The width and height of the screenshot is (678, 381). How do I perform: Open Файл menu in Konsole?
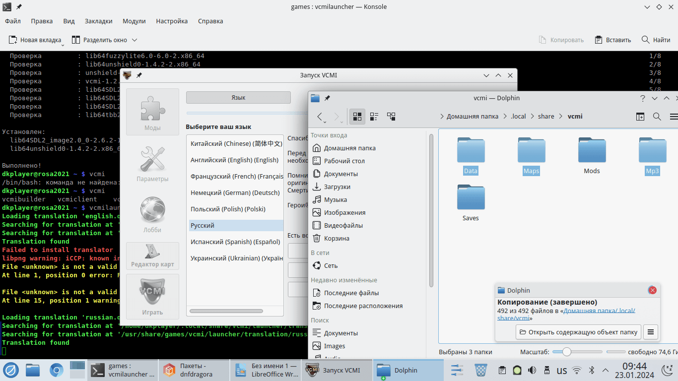[x=13, y=21]
